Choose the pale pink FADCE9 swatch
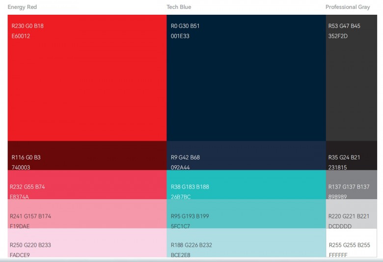 click(x=87, y=242)
